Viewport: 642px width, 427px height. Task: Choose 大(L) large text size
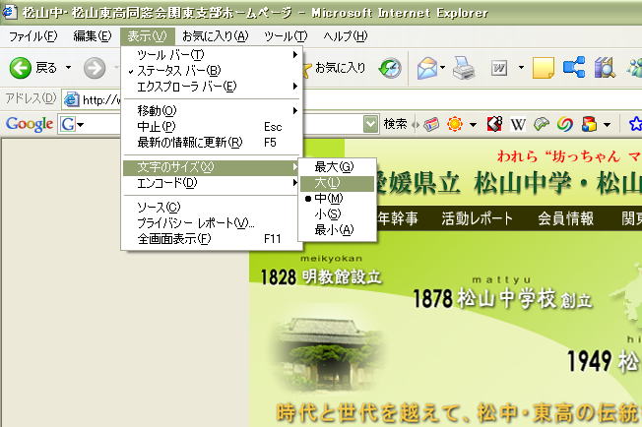[x=337, y=183]
